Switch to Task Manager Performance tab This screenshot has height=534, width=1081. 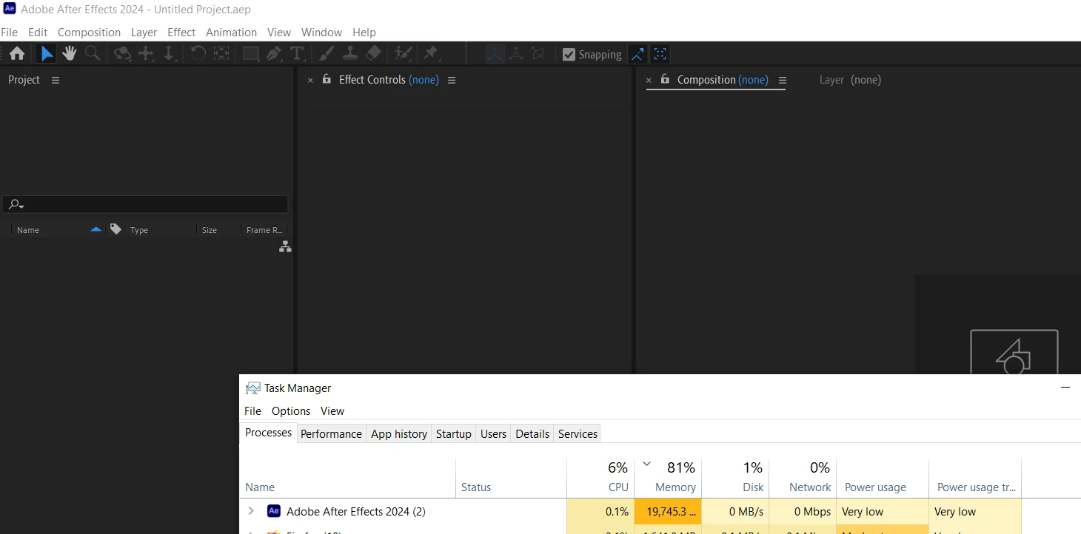click(331, 434)
